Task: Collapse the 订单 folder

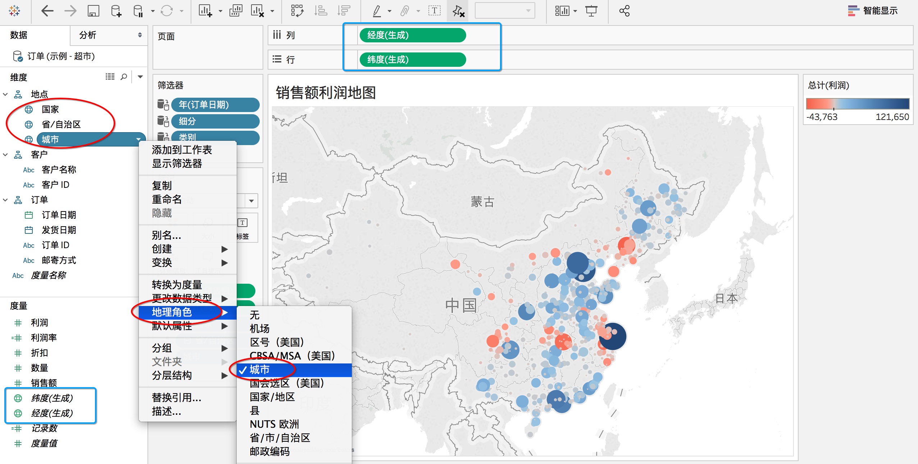Action: pos(5,200)
